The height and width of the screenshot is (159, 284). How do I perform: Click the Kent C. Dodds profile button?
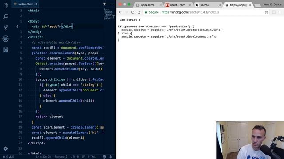(x=272, y=4)
